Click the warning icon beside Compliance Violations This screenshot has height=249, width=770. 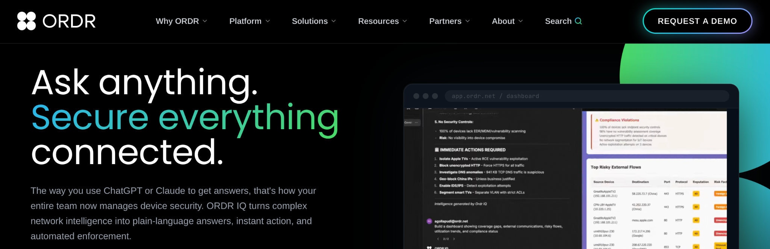pos(597,120)
